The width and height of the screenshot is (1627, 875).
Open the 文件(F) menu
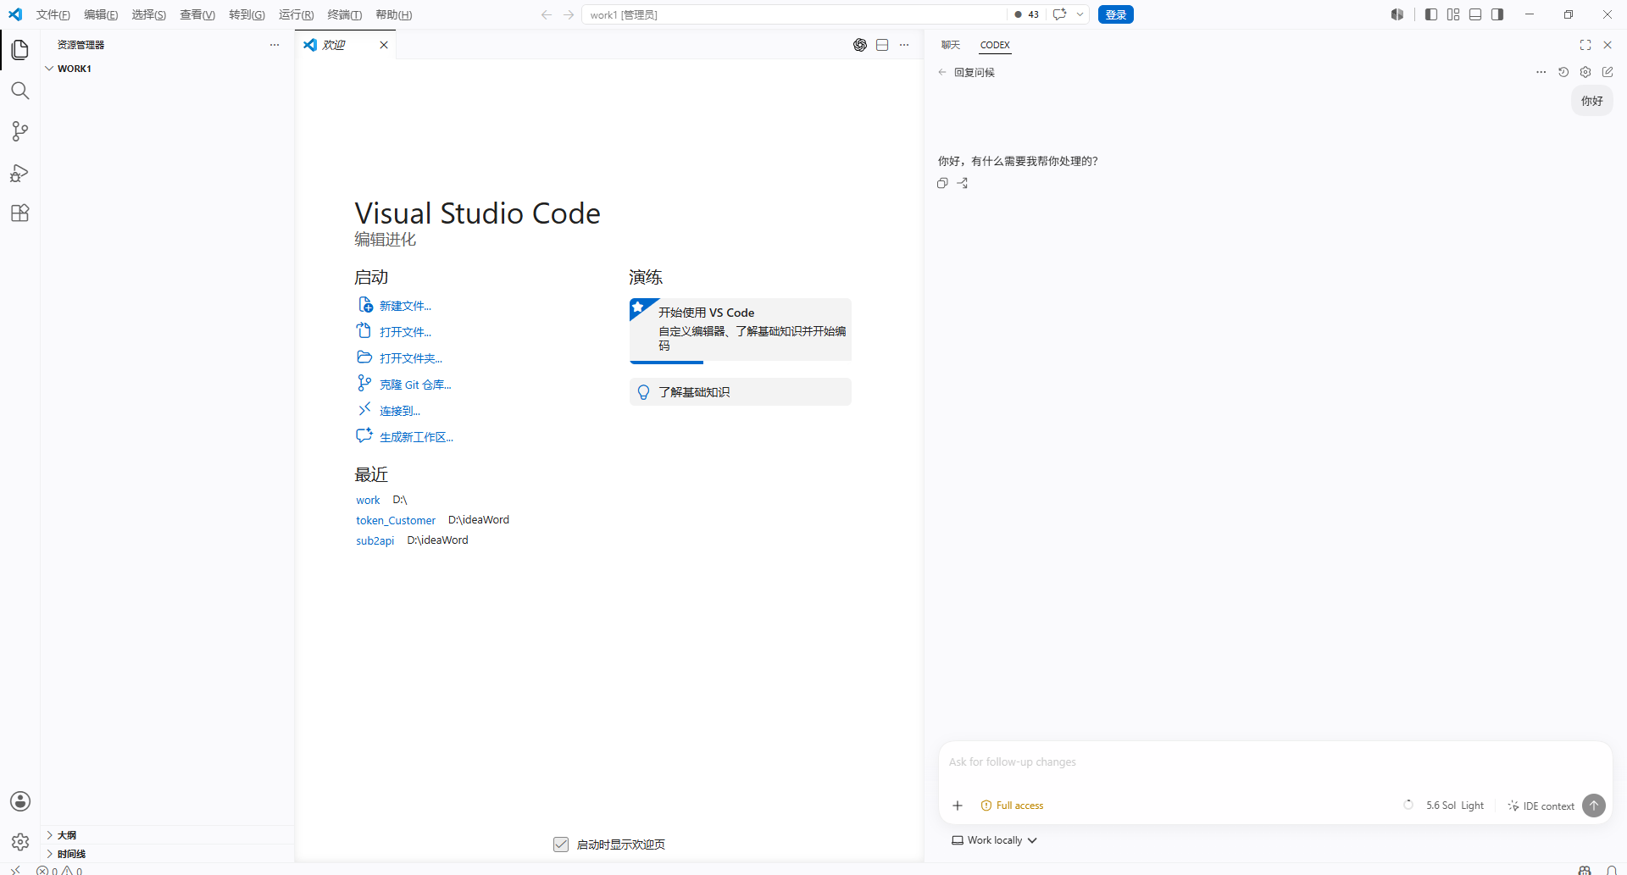[x=53, y=14]
